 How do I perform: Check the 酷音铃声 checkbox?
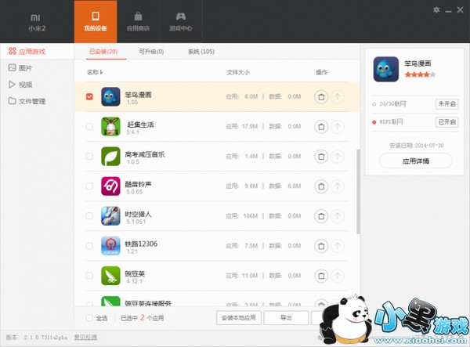click(x=89, y=186)
